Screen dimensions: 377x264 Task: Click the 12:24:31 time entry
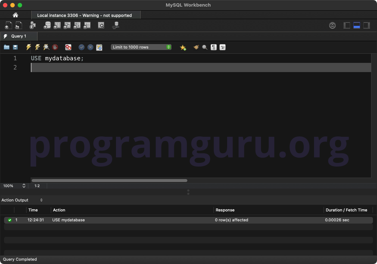36,220
